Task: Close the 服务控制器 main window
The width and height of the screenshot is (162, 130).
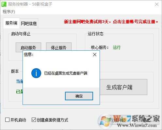Action: [157, 4]
